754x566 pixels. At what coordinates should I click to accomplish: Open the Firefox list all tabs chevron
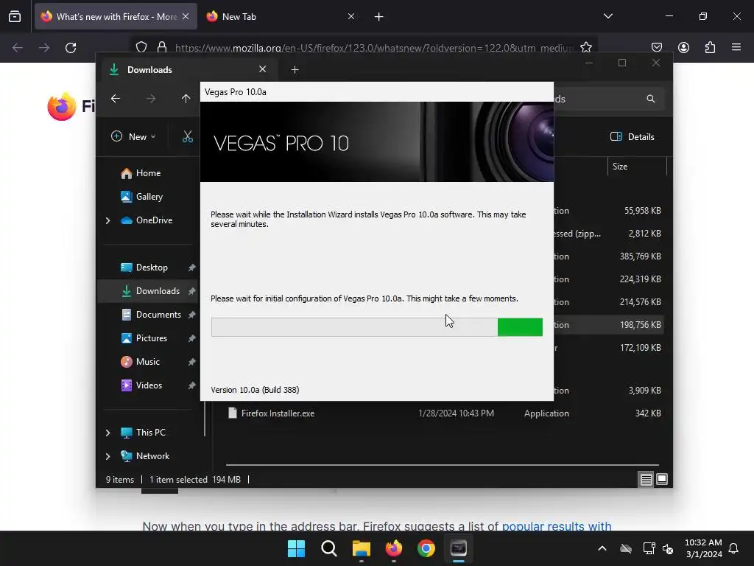pyautogui.click(x=607, y=16)
